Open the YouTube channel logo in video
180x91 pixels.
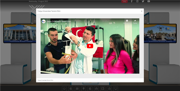[x=43, y=21]
